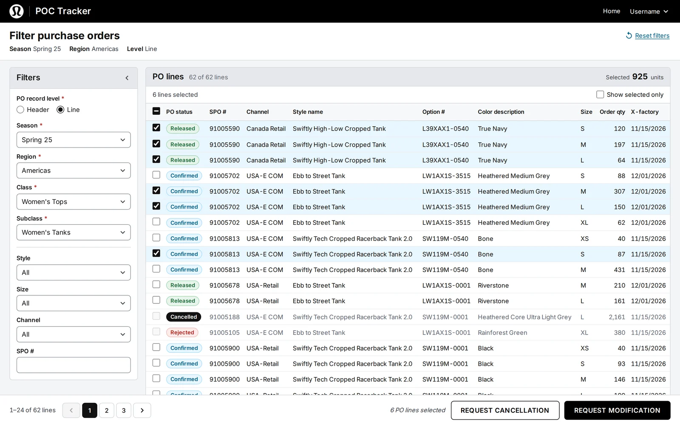The height and width of the screenshot is (425, 680).
Task: Open the Channel filter dropdown
Action: pyautogui.click(x=74, y=334)
